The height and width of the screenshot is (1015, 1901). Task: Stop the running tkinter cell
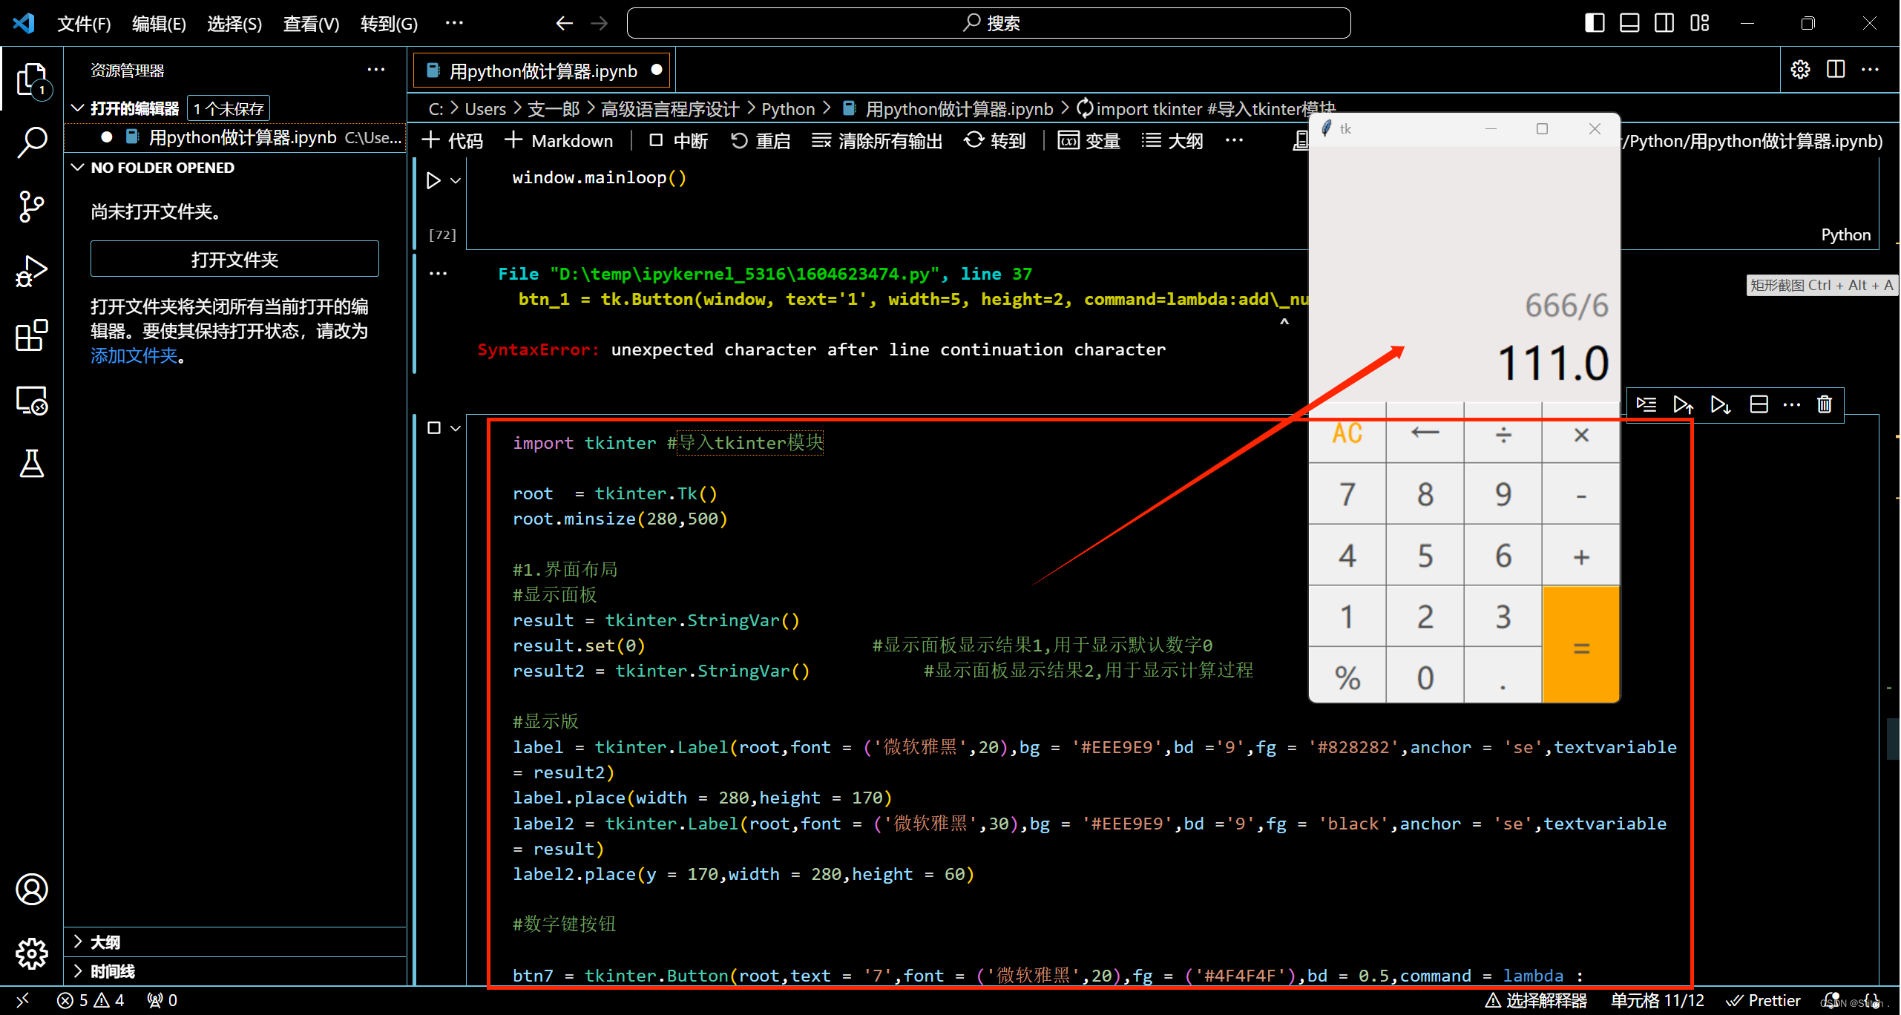(434, 428)
